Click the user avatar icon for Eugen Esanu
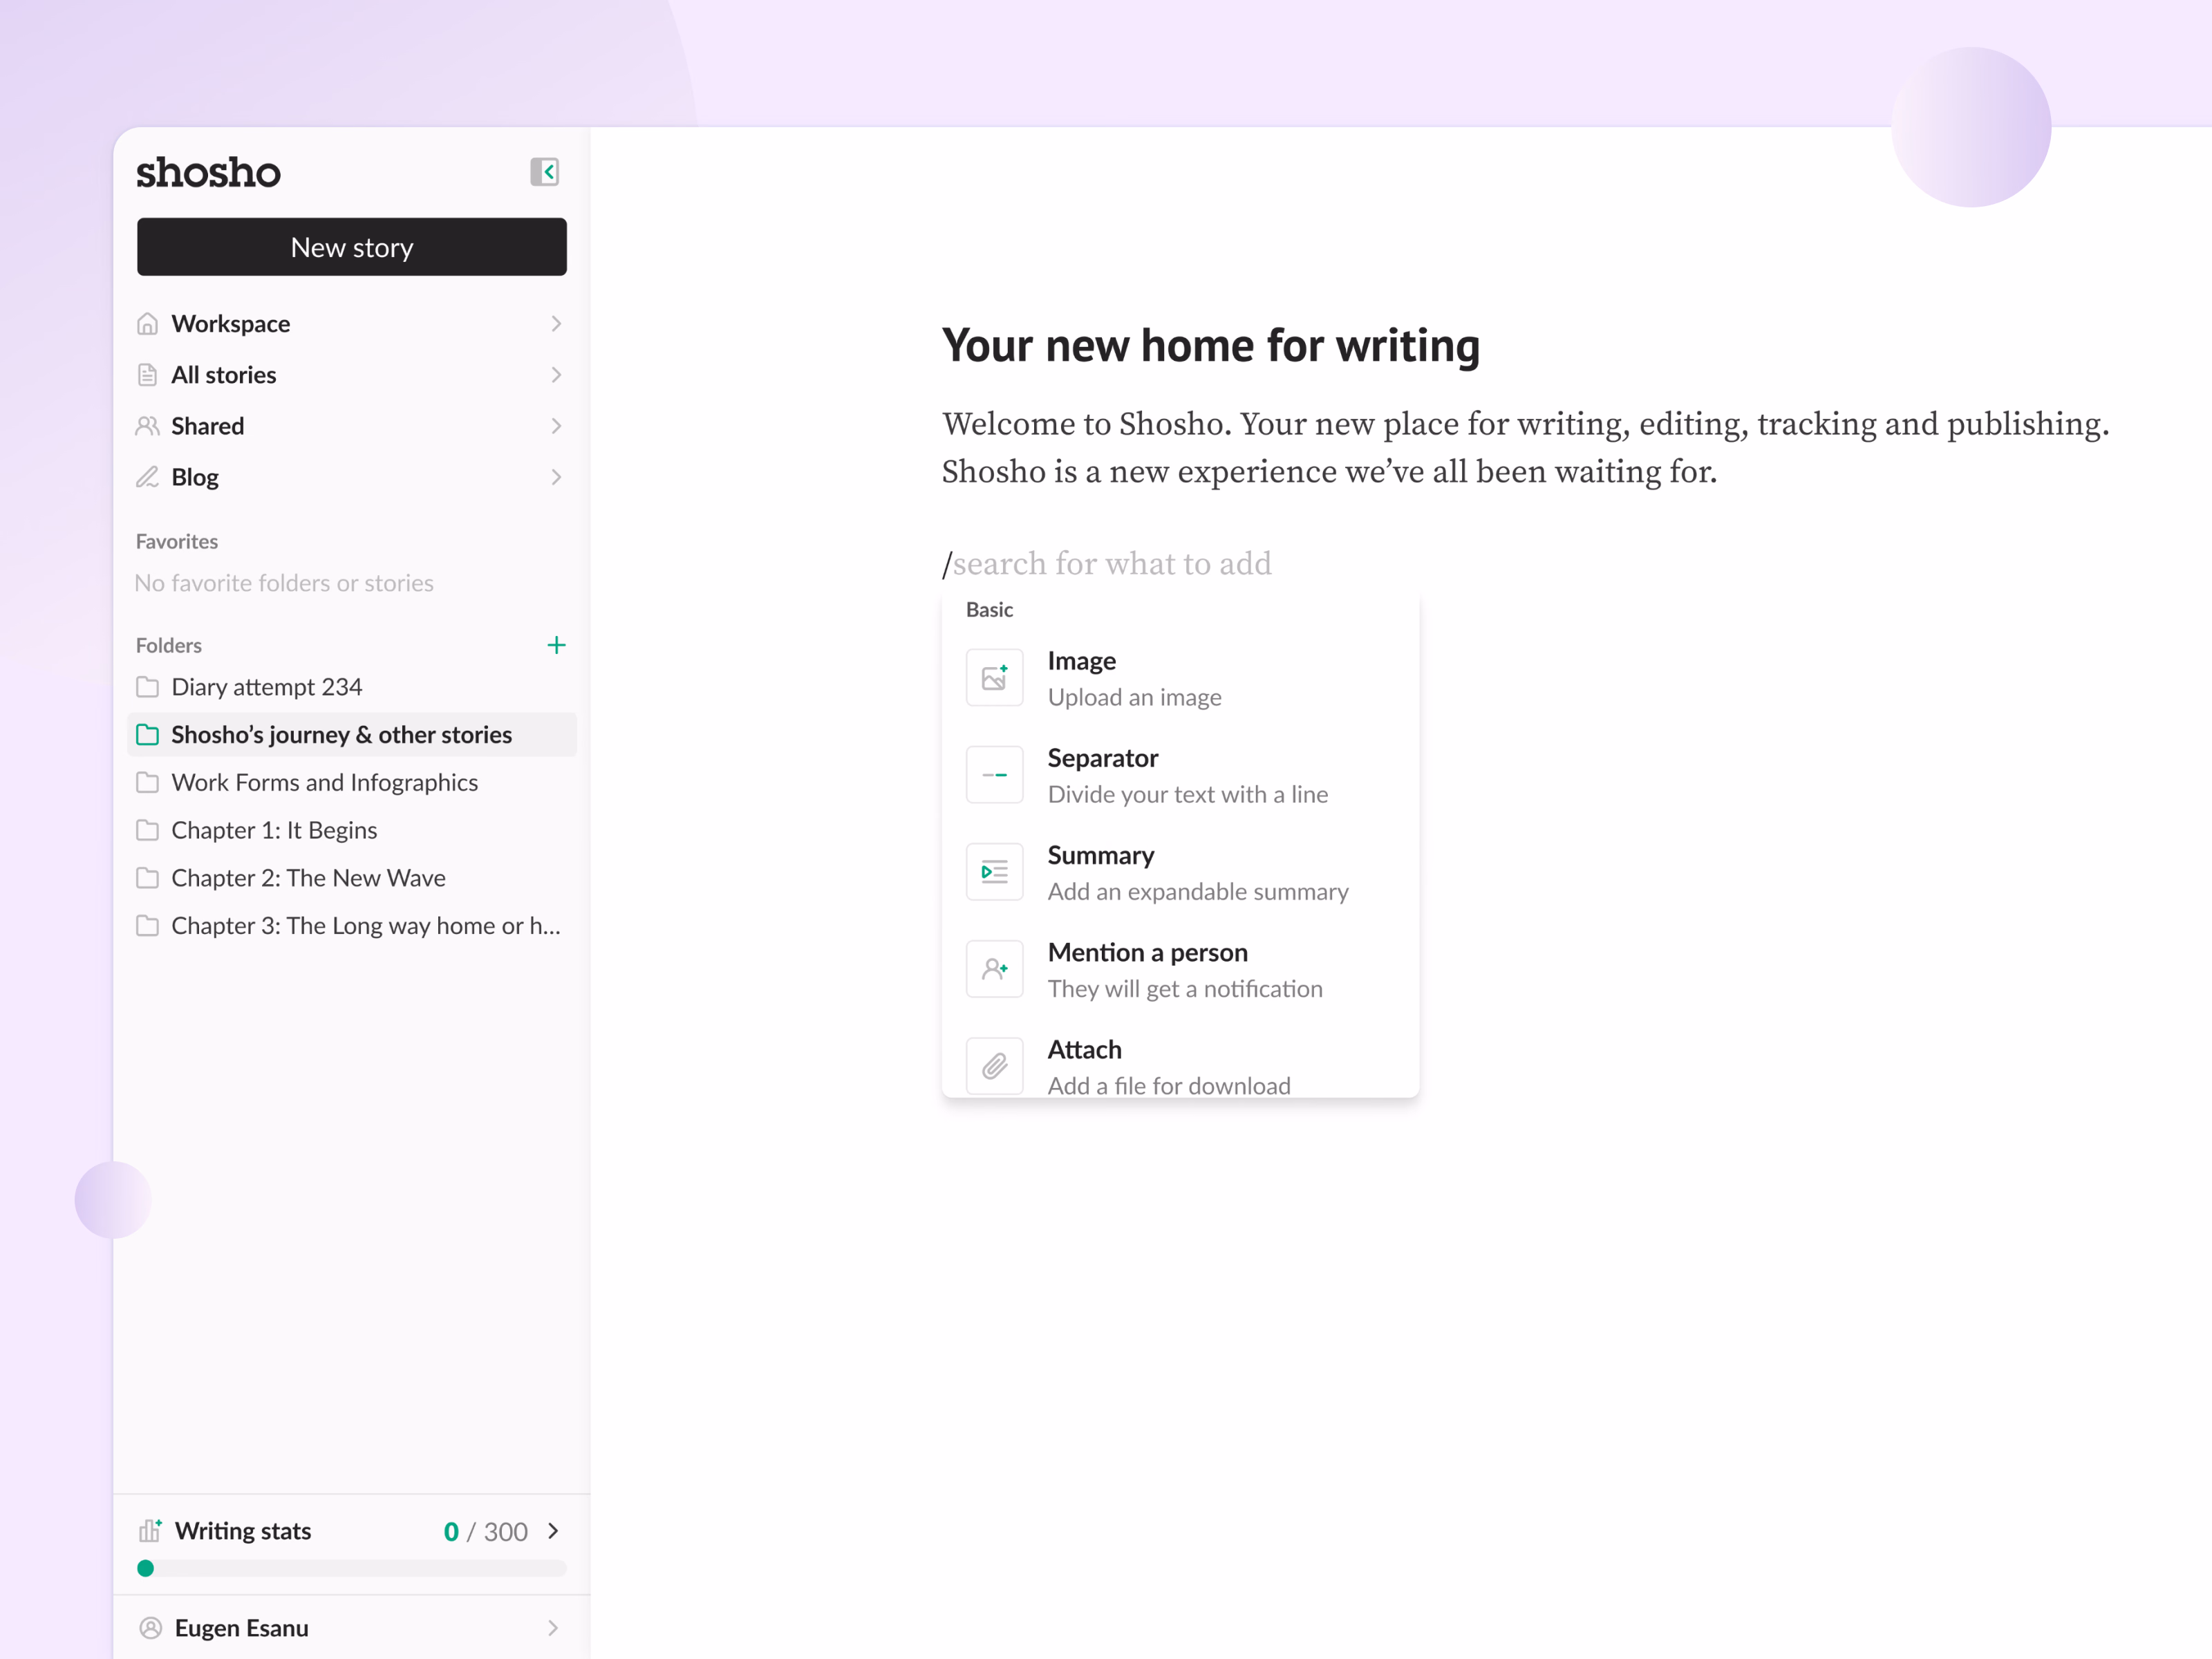 coord(150,1628)
